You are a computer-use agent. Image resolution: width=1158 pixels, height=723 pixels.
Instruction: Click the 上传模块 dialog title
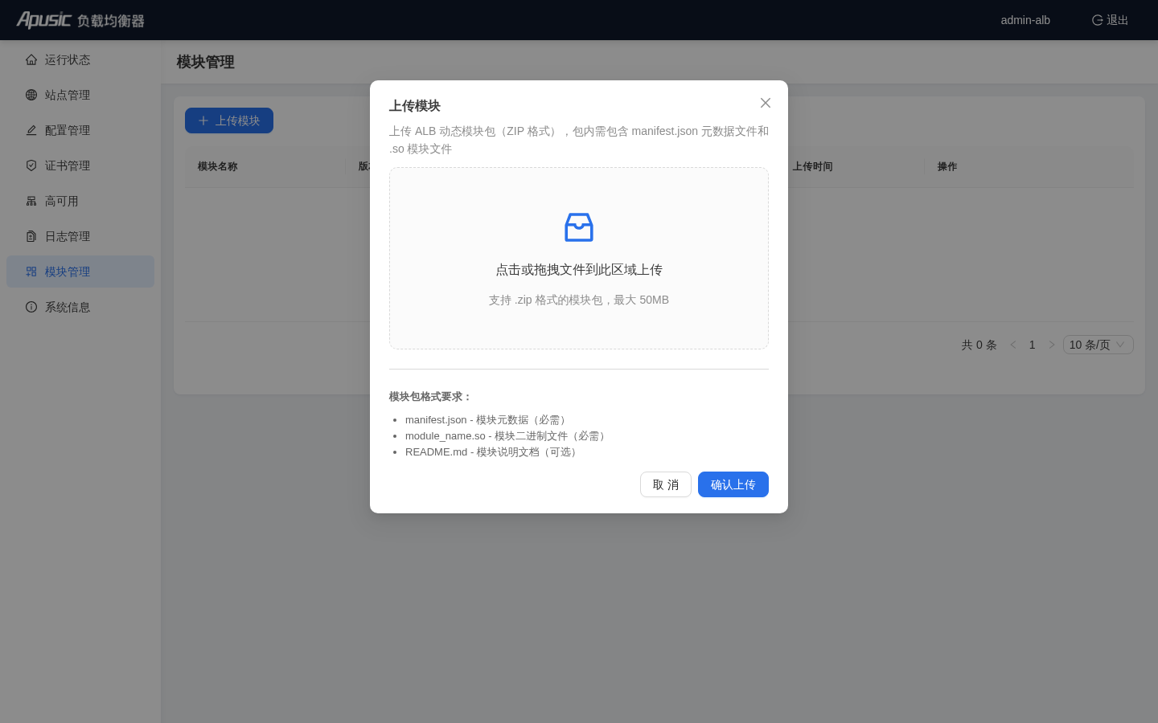click(415, 106)
